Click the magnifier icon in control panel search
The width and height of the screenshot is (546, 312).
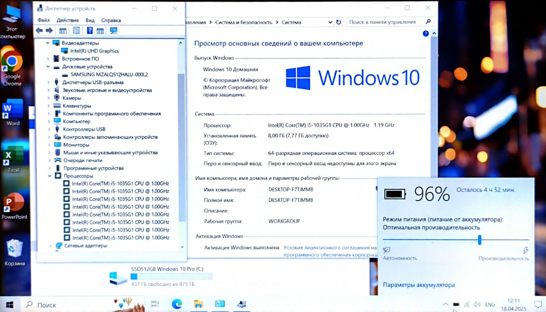pyautogui.click(x=428, y=22)
